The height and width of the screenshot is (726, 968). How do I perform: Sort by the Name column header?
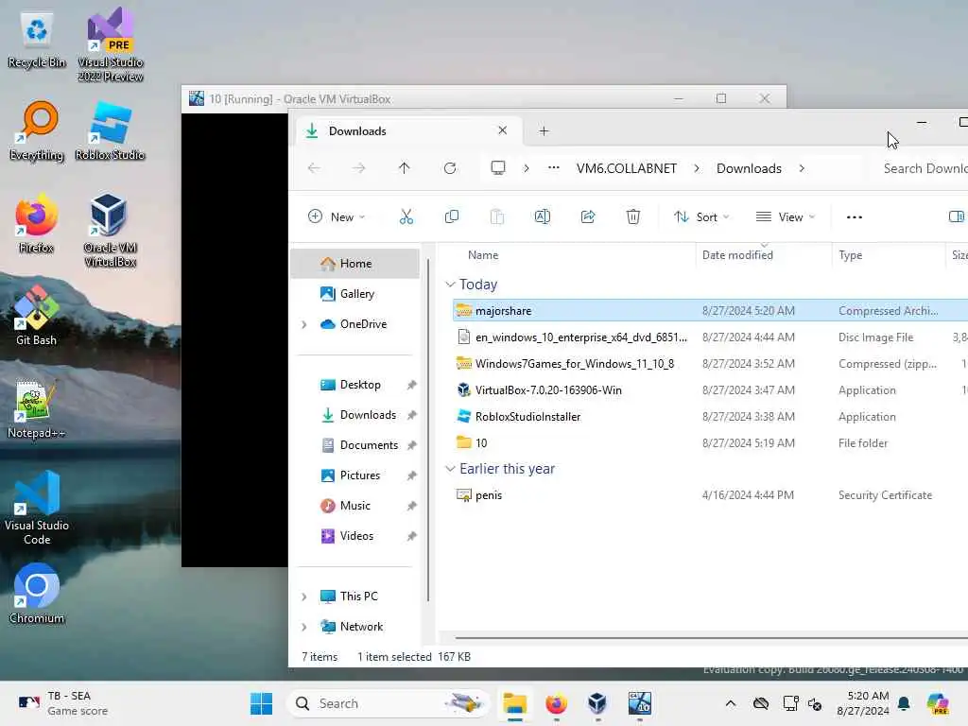click(x=483, y=255)
